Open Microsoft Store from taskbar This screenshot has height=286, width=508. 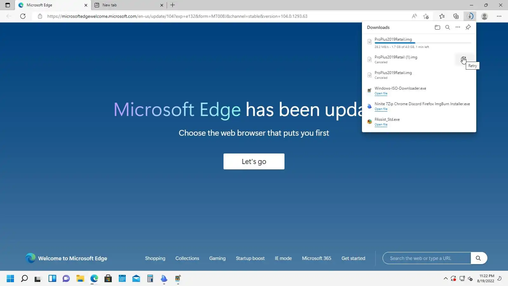[108, 279]
